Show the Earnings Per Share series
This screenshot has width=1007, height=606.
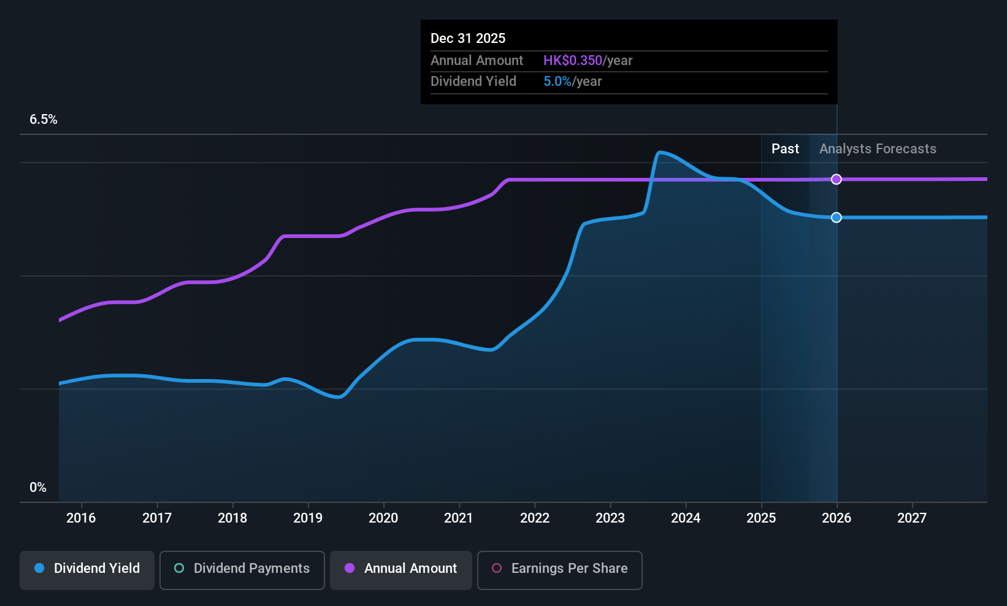coord(559,569)
